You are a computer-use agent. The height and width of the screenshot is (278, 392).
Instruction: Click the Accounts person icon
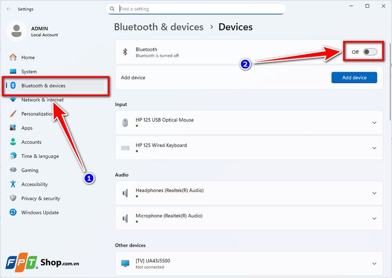13,142
